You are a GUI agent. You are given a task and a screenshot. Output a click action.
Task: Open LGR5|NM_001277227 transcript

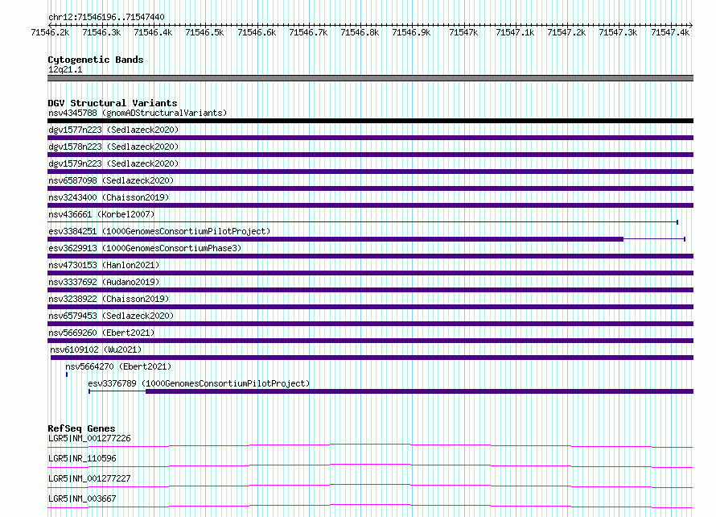[89, 478]
